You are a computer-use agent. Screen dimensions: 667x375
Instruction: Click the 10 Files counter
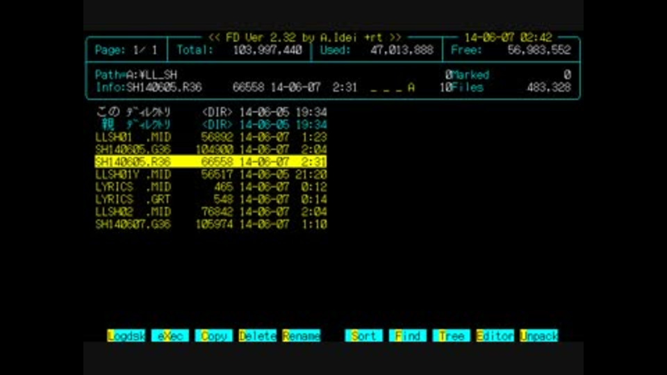tap(461, 87)
